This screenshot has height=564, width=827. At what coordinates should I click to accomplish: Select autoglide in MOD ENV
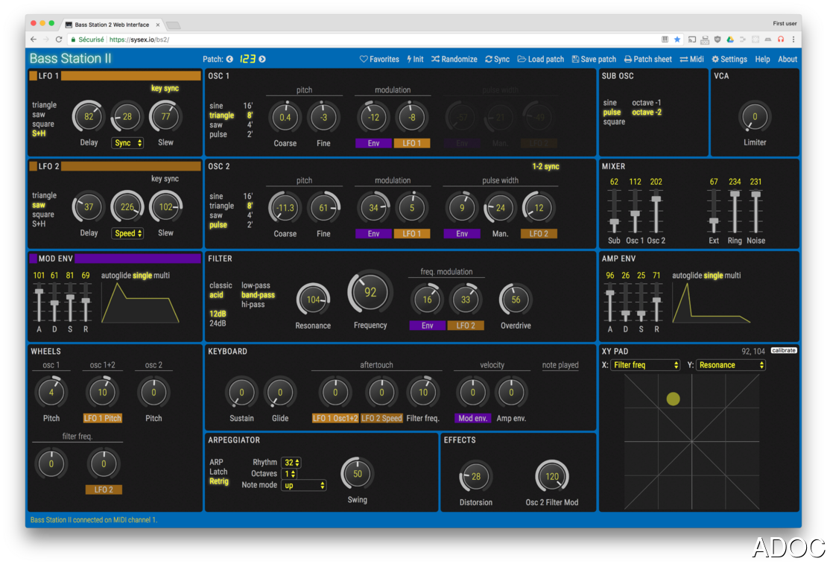(115, 275)
